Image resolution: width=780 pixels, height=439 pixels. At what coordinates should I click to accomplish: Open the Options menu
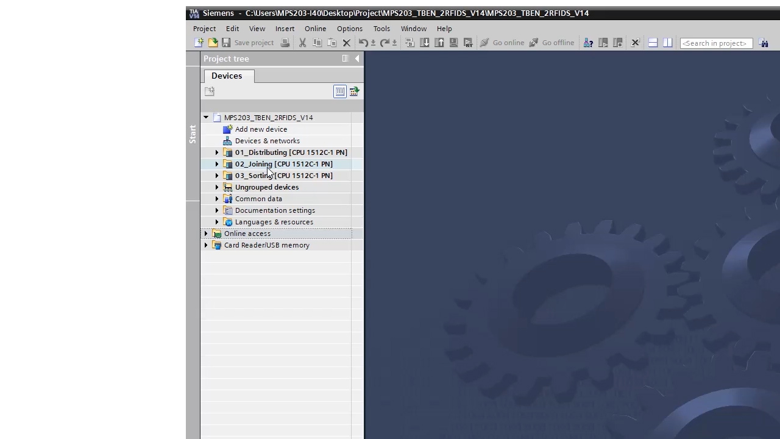[x=349, y=28]
